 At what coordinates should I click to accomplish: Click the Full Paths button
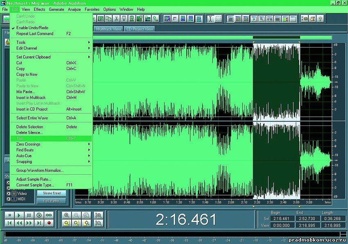click(x=52, y=201)
